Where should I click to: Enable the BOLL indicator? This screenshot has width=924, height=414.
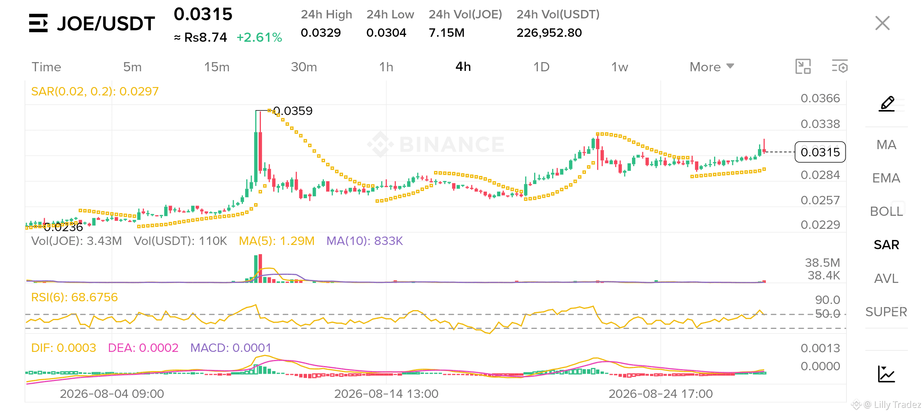pyautogui.click(x=886, y=211)
